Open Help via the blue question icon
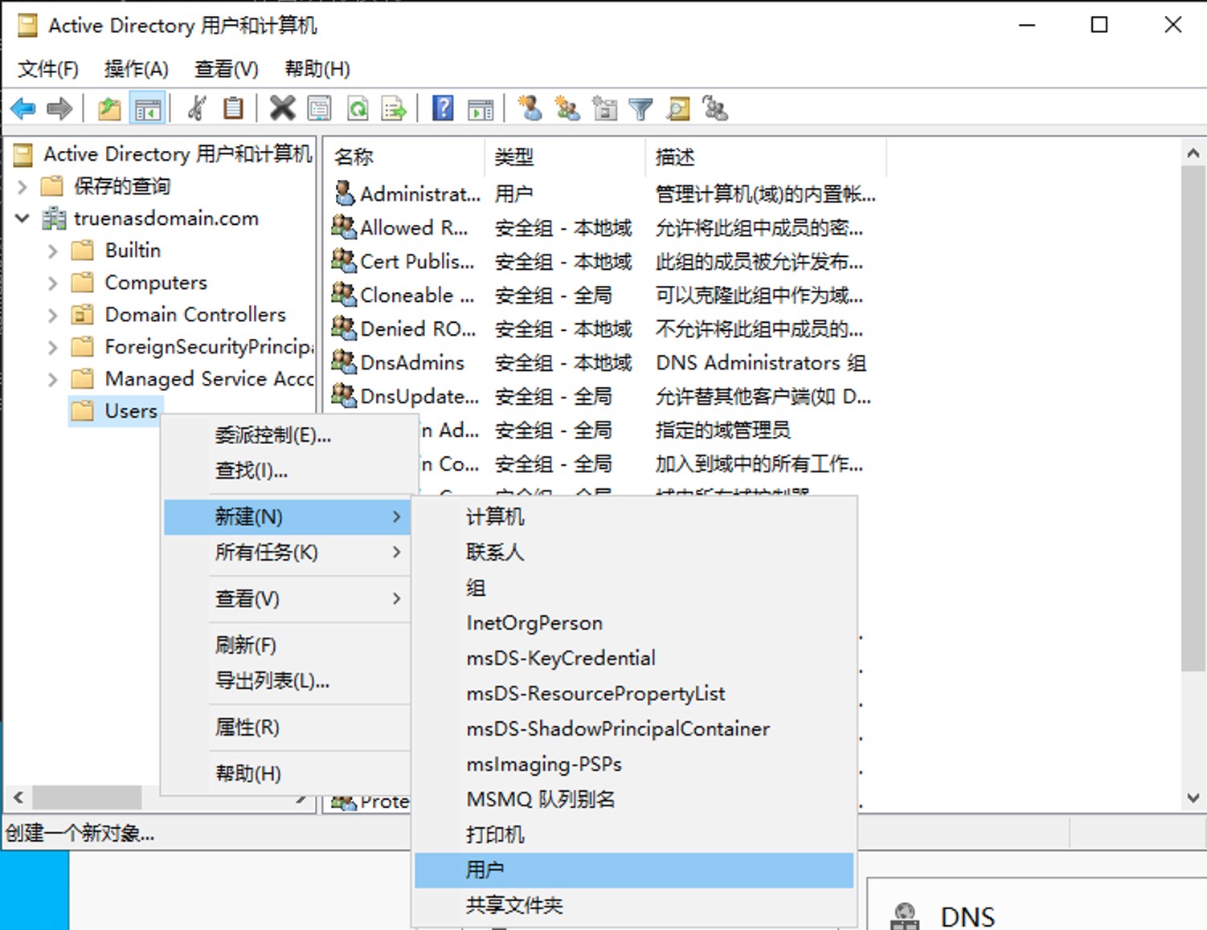The width and height of the screenshot is (1207, 930). [443, 108]
